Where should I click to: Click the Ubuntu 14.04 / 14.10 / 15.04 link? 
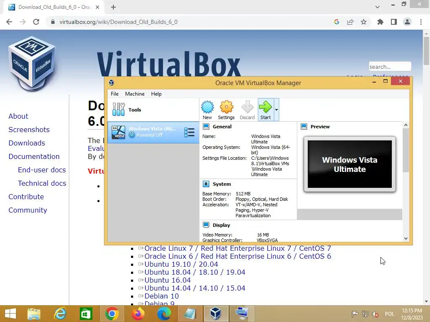(195, 288)
